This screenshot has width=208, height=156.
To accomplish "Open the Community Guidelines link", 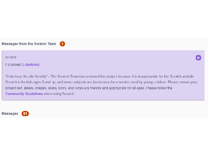I will coord(24,94).
